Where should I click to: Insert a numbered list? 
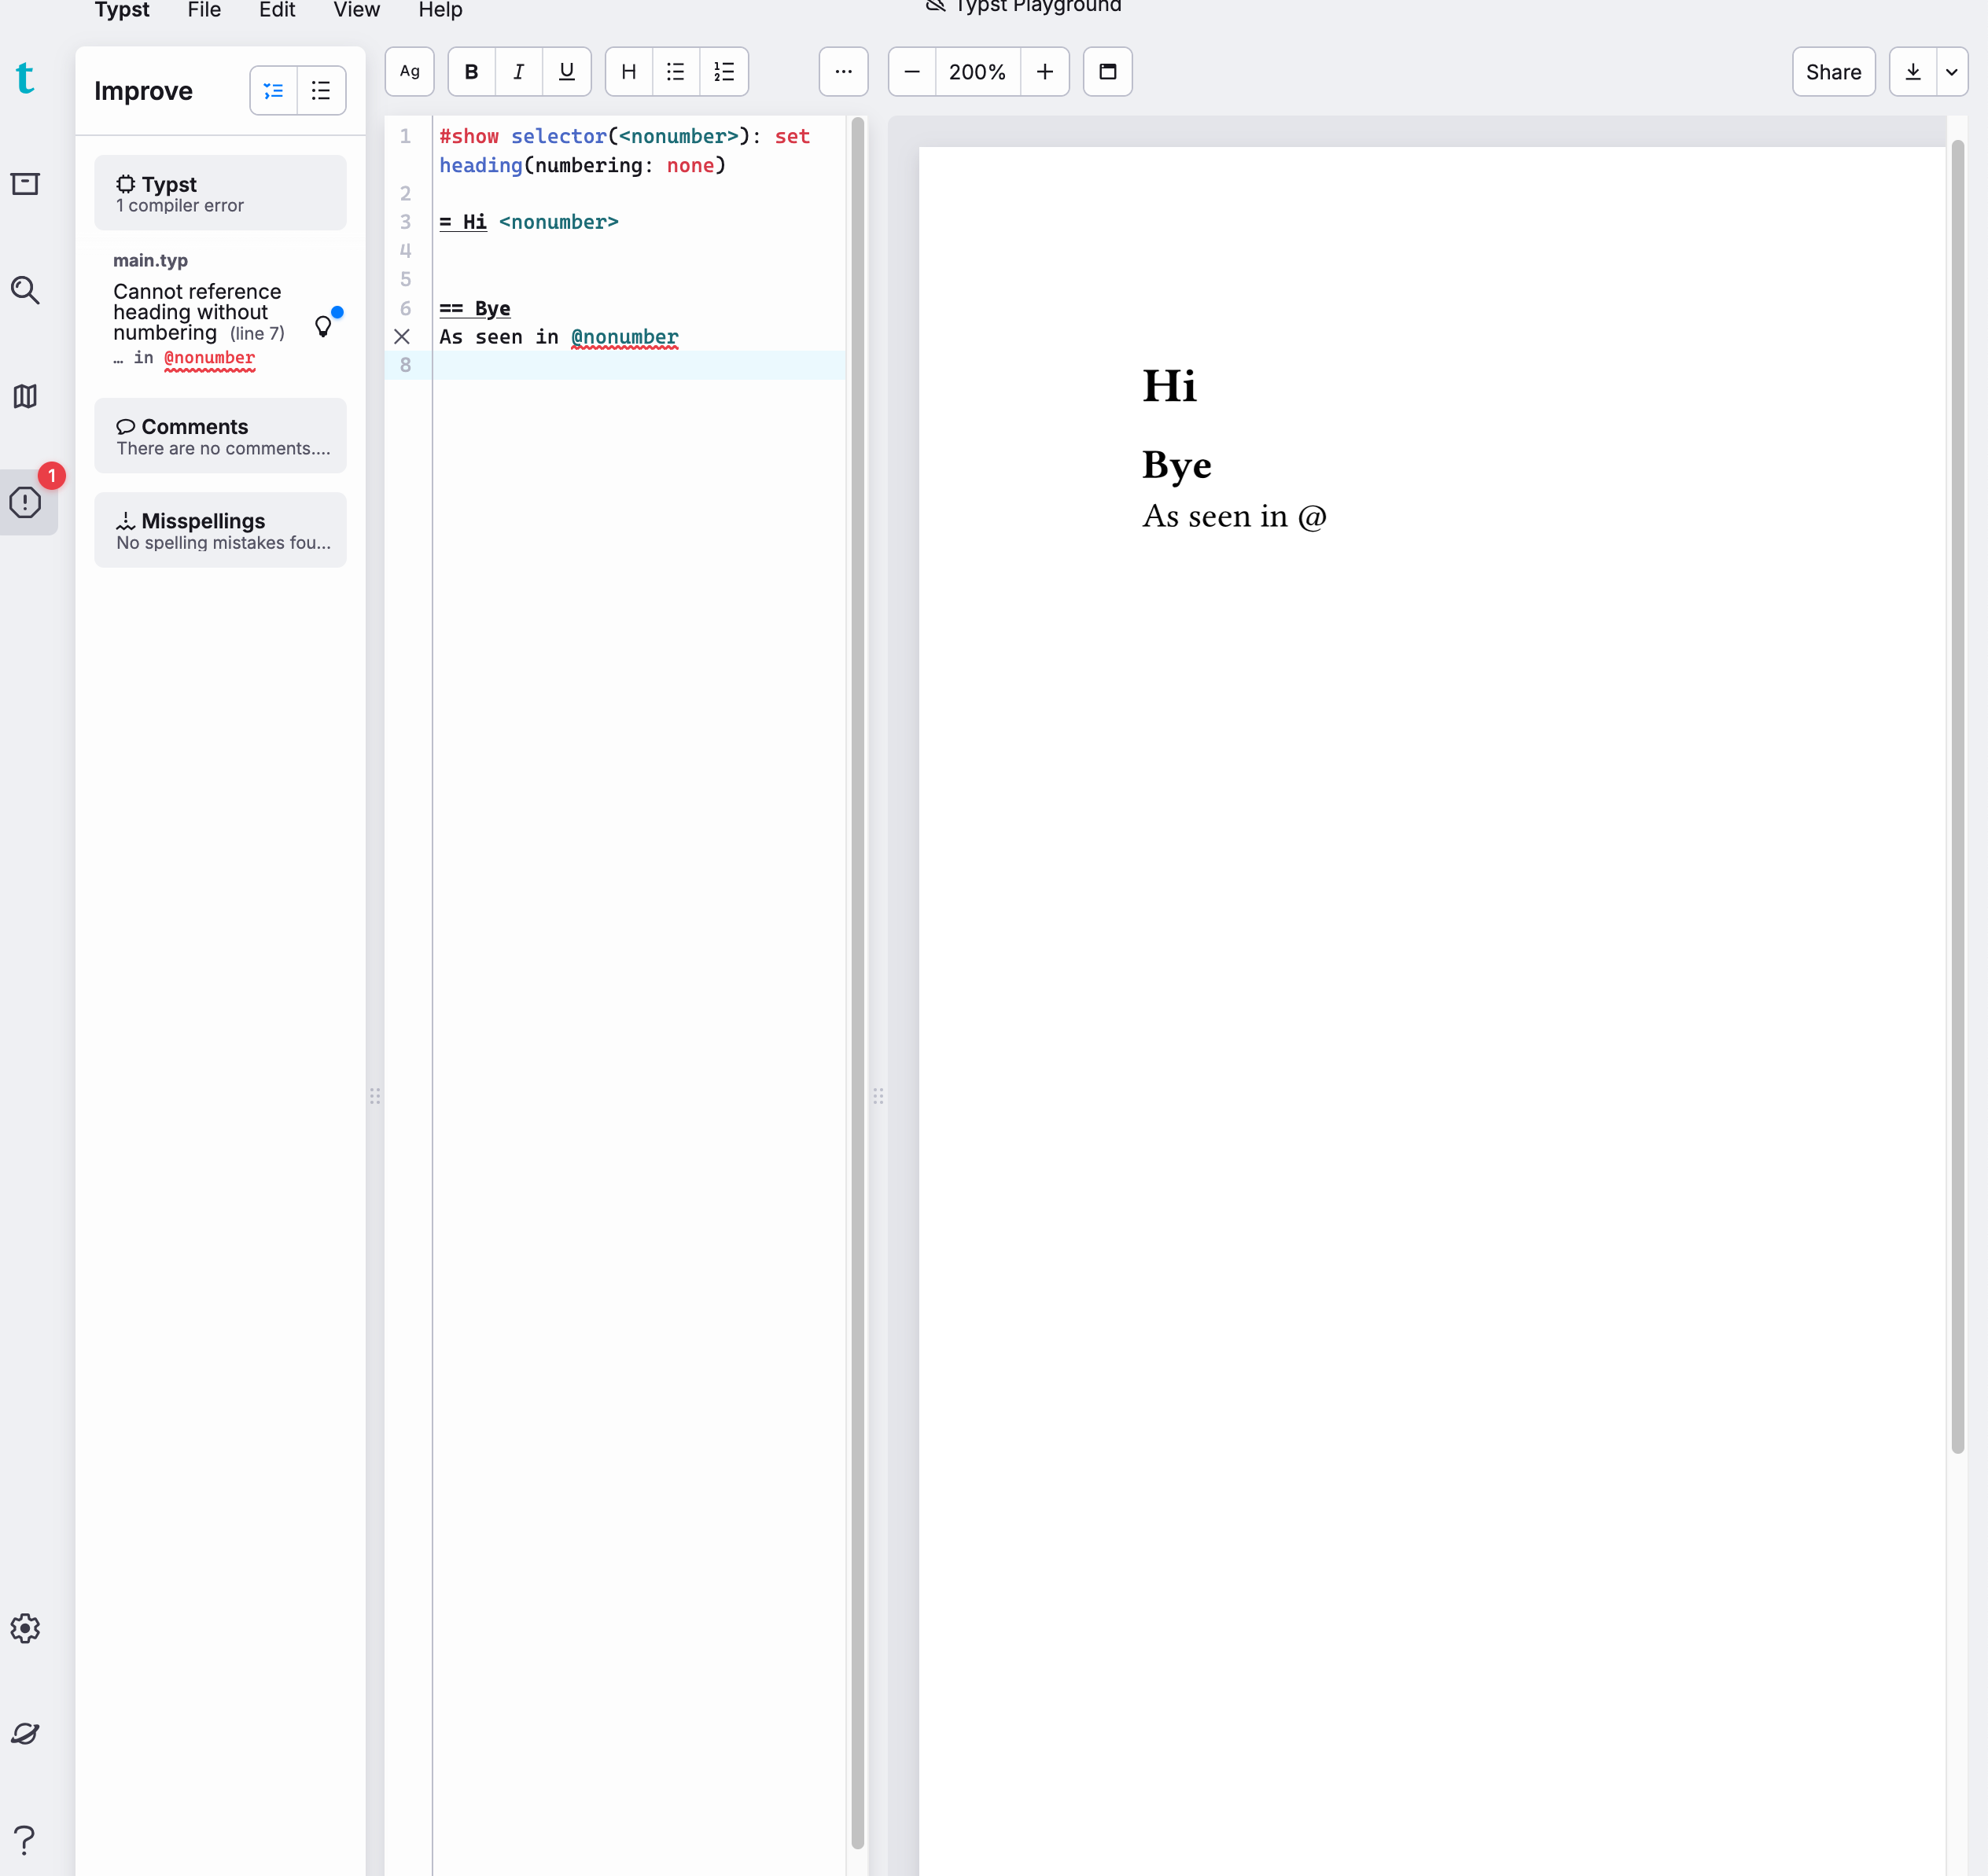724,72
